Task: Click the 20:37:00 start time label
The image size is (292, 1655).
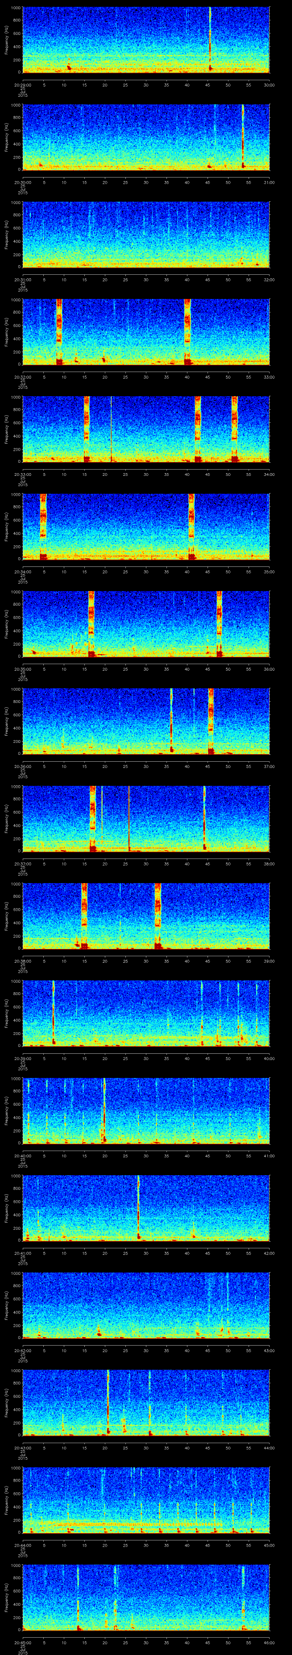Action: [23, 863]
